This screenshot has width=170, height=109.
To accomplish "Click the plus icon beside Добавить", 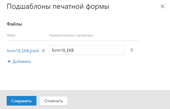I will [9, 62].
